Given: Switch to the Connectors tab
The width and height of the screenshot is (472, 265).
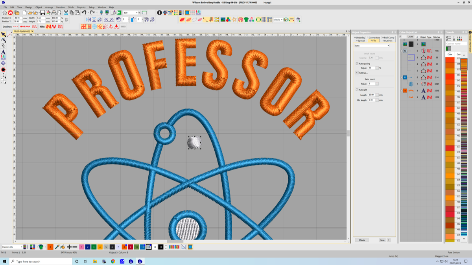Looking at the screenshot, I should 373,38.
